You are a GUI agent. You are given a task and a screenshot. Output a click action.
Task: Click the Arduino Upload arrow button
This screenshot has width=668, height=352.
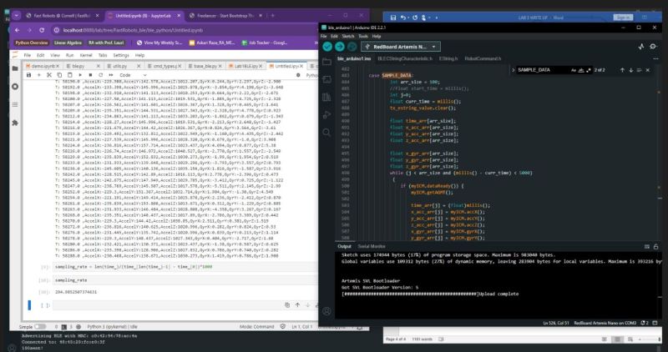tap(340, 47)
